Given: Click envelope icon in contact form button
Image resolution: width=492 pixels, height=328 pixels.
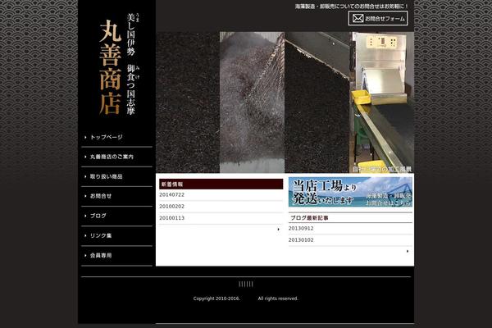Looking at the screenshot, I should coord(358,18).
